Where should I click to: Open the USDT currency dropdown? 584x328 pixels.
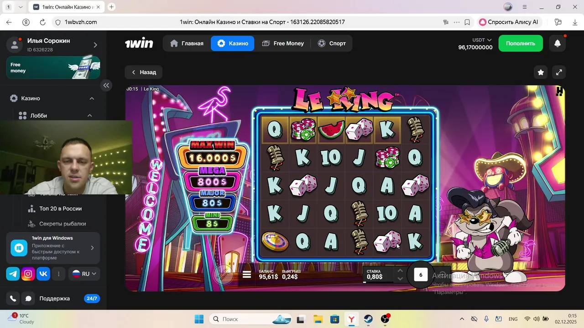tap(482, 40)
